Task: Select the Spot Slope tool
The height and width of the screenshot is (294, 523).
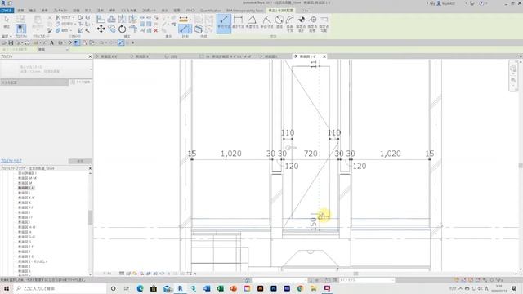Action: tap(324, 24)
